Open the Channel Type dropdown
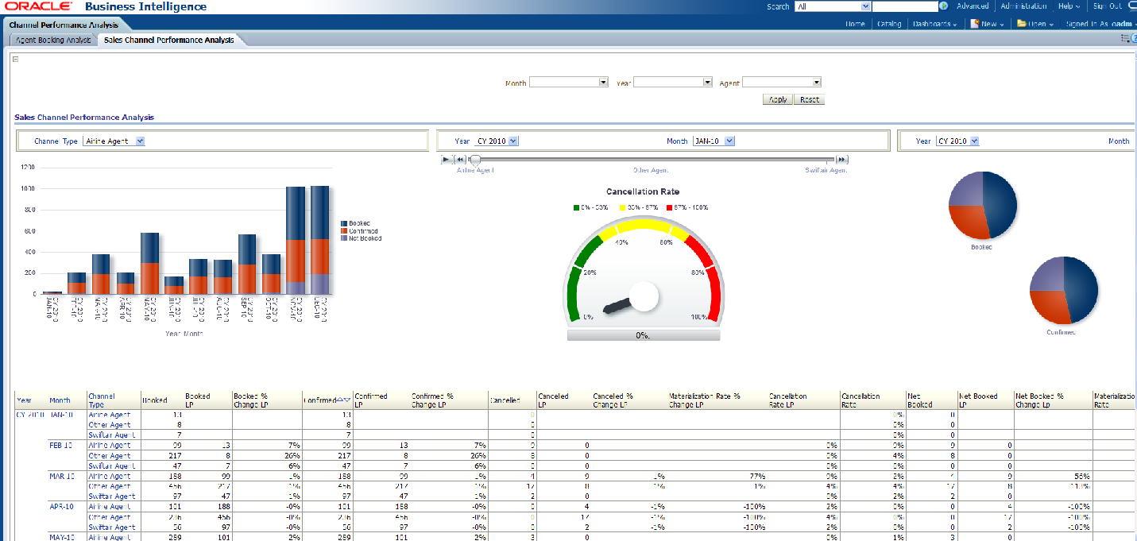The width and height of the screenshot is (1137, 541). point(140,141)
